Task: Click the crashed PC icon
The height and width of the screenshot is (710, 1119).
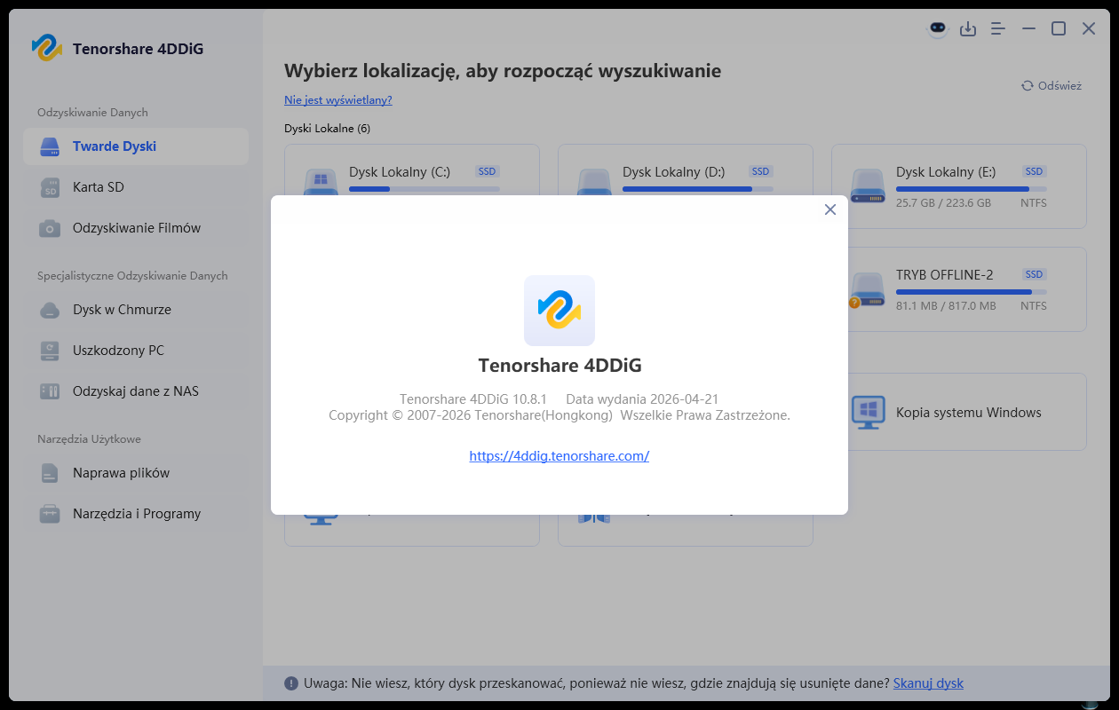Action: tap(50, 351)
